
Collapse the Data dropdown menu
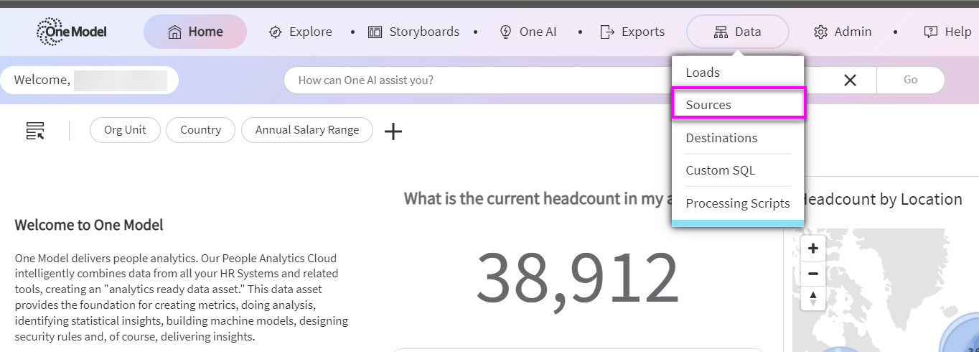pyautogui.click(x=738, y=32)
